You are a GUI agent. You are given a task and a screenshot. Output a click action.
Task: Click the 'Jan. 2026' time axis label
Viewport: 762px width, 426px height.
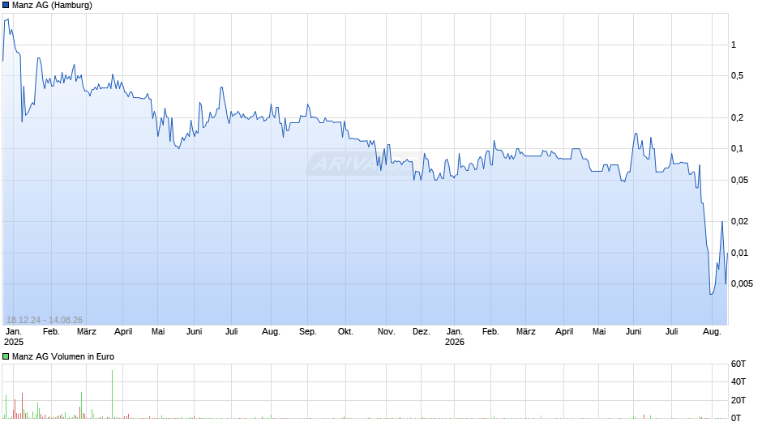click(x=455, y=337)
